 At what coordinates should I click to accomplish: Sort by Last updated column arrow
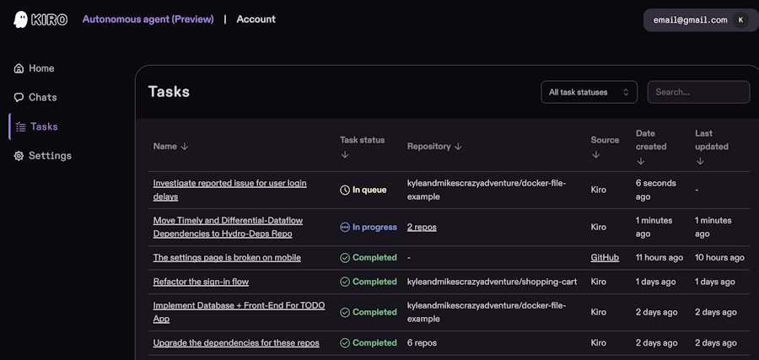(x=699, y=160)
